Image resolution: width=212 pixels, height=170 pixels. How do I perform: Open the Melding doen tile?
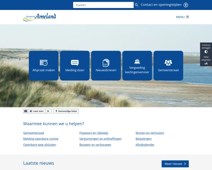(x=75, y=66)
